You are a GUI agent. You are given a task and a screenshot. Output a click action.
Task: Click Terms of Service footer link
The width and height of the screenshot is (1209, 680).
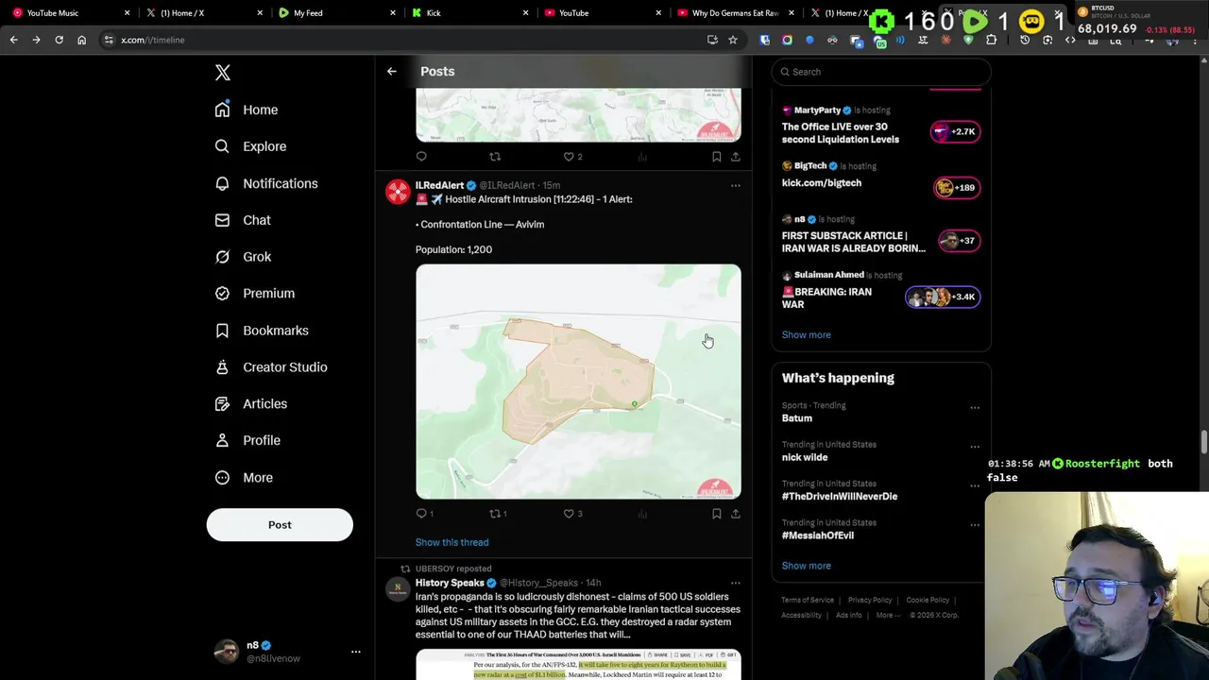coord(808,600)
